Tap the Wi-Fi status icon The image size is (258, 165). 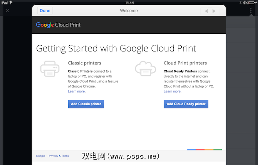click(10, 2)
